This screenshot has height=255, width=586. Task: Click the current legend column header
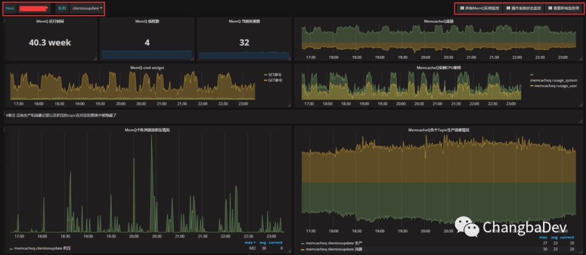click(276, 243)
